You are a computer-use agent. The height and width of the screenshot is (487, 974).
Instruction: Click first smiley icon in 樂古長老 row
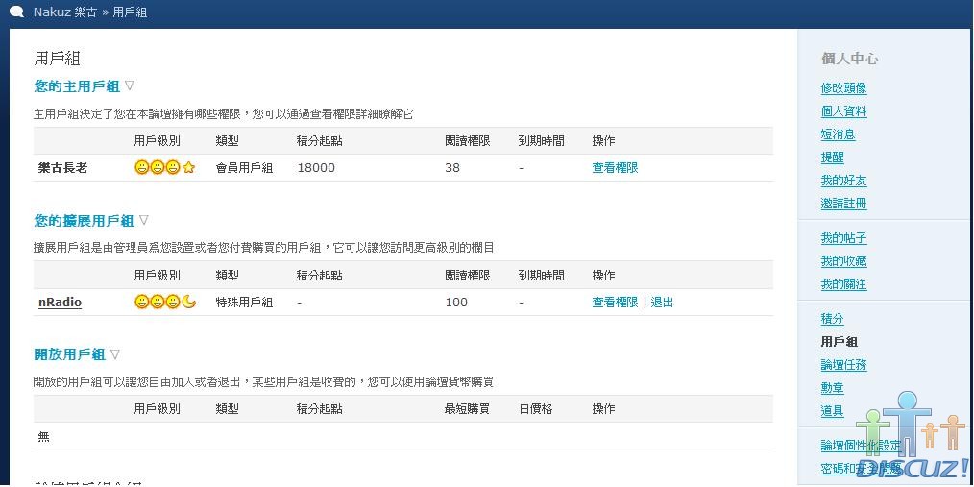(141, 167)
